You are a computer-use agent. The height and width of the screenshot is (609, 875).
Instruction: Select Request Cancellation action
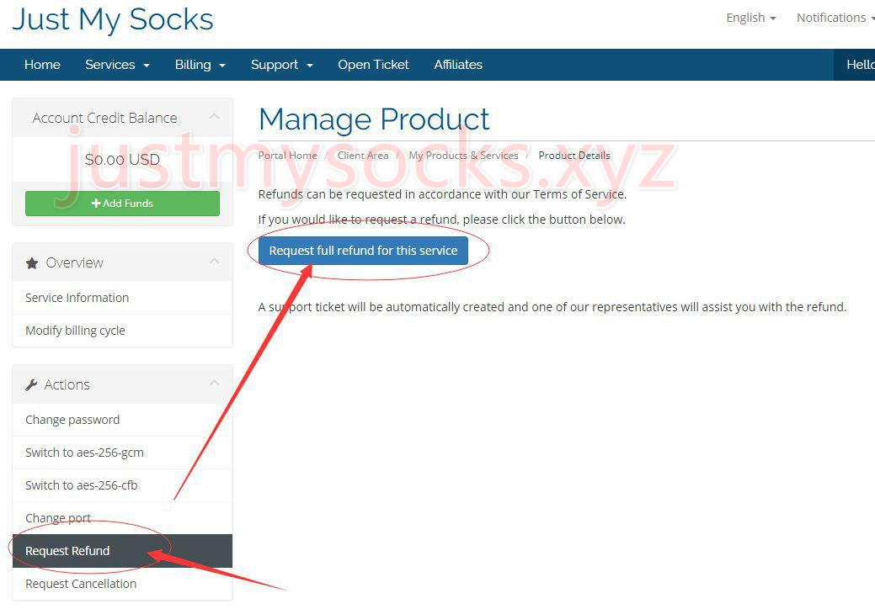[x=122, y=584]
